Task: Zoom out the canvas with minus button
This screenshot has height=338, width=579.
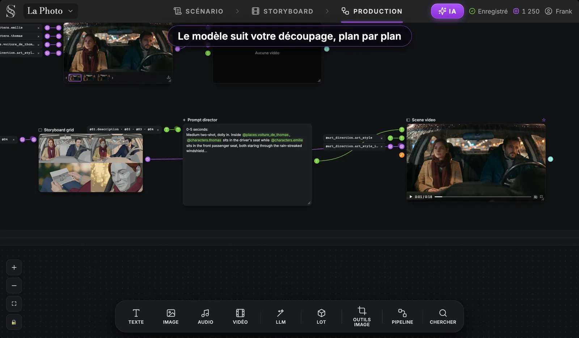Action: click(x=14, y=286)
